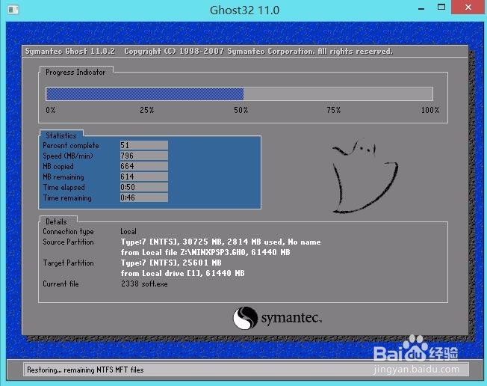Click the MB copied value 664

[x=144, y=166]
